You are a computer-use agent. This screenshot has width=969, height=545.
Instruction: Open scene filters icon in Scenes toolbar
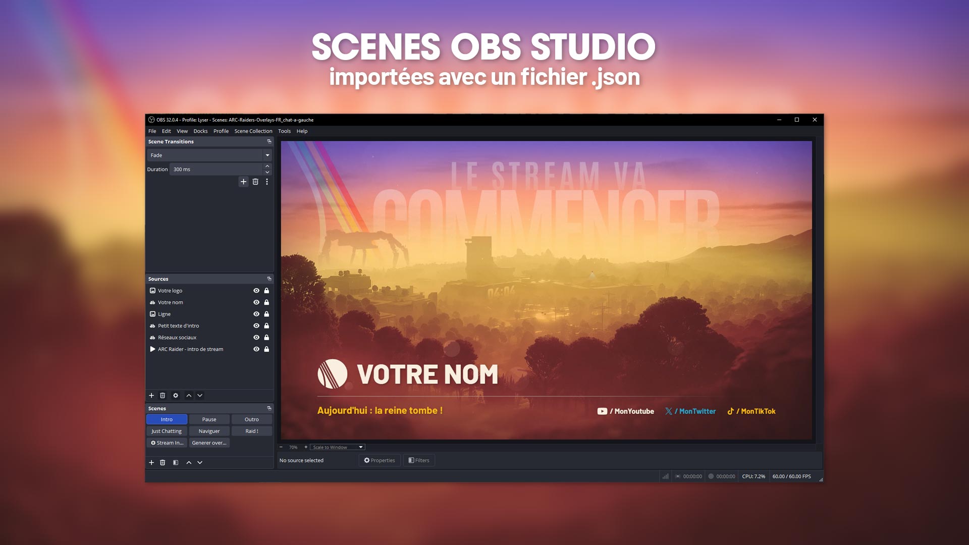coord(176,462)
